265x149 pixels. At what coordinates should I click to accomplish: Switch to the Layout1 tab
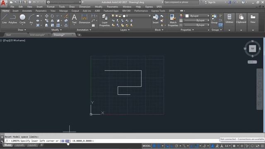[x=19, y=145]
